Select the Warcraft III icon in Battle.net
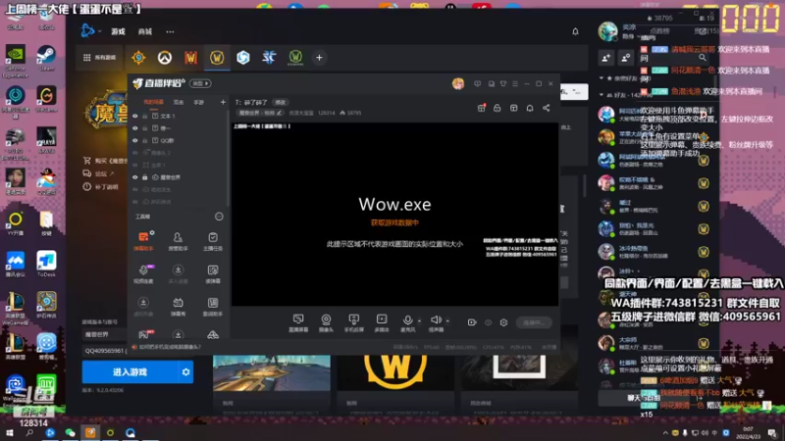The image size is (785, 441). [x=190, y=58]
